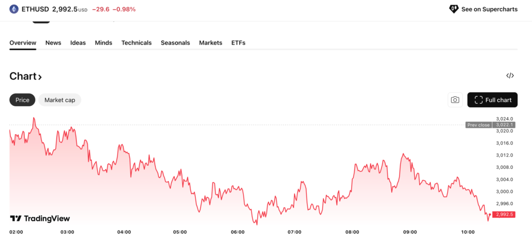Open the Seasonals tab

175,42
